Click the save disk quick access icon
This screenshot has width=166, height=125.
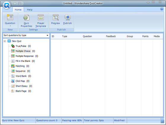coord(20,4)
